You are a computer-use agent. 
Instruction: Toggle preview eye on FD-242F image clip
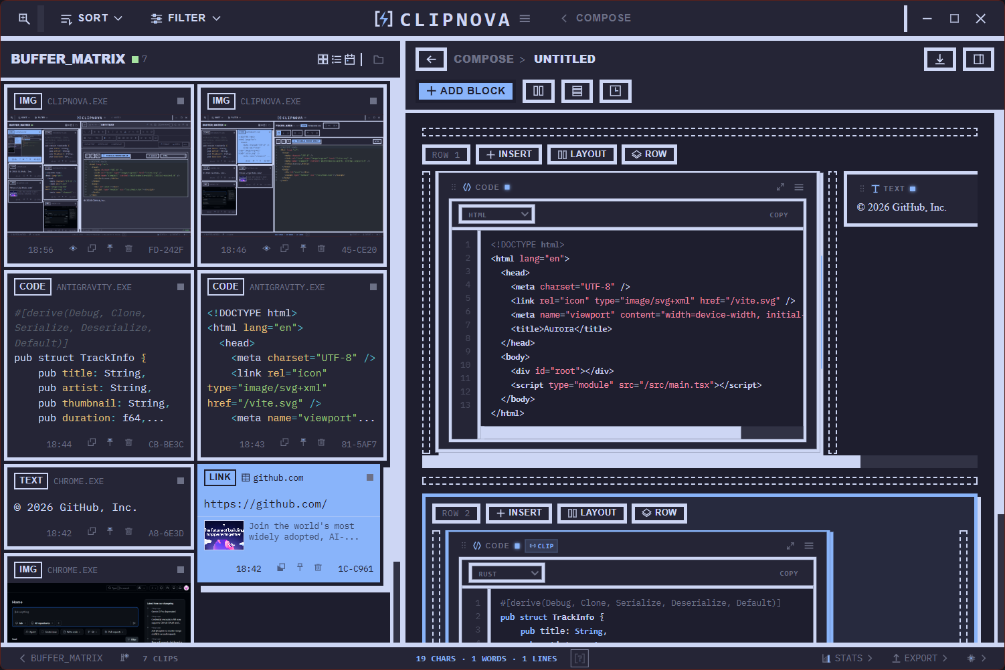[73, 249]
